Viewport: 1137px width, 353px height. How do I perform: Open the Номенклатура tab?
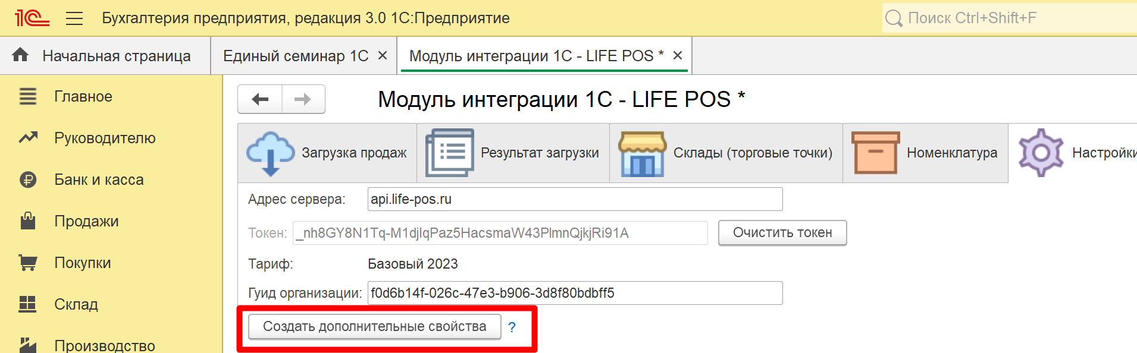[x=925, y=153]
